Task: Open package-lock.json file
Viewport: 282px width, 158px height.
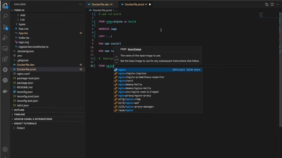Action: point(48,78)
